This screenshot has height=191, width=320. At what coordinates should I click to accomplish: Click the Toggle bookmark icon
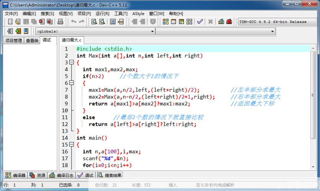click(18, 31)
